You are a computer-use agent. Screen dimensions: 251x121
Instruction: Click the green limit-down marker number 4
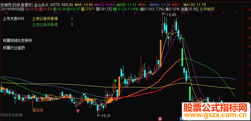(184, 39)
